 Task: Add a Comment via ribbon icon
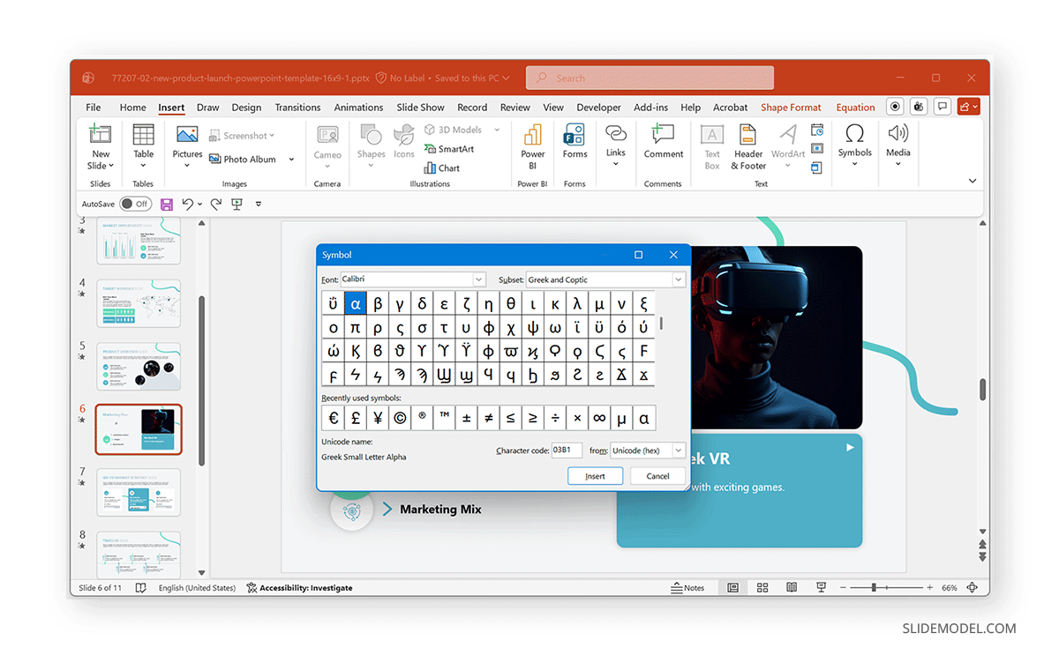663,135
